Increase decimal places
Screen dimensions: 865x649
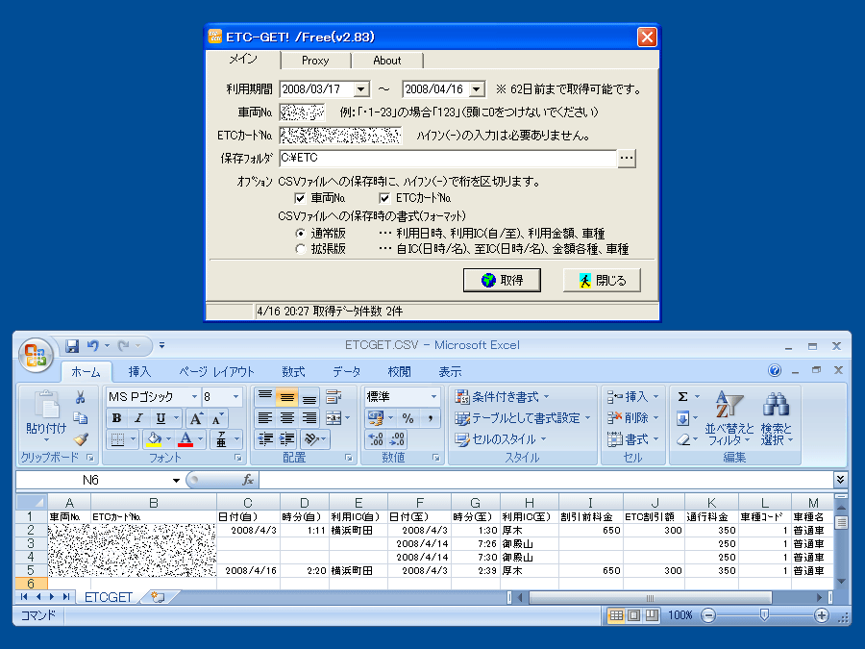pos(376,439)
